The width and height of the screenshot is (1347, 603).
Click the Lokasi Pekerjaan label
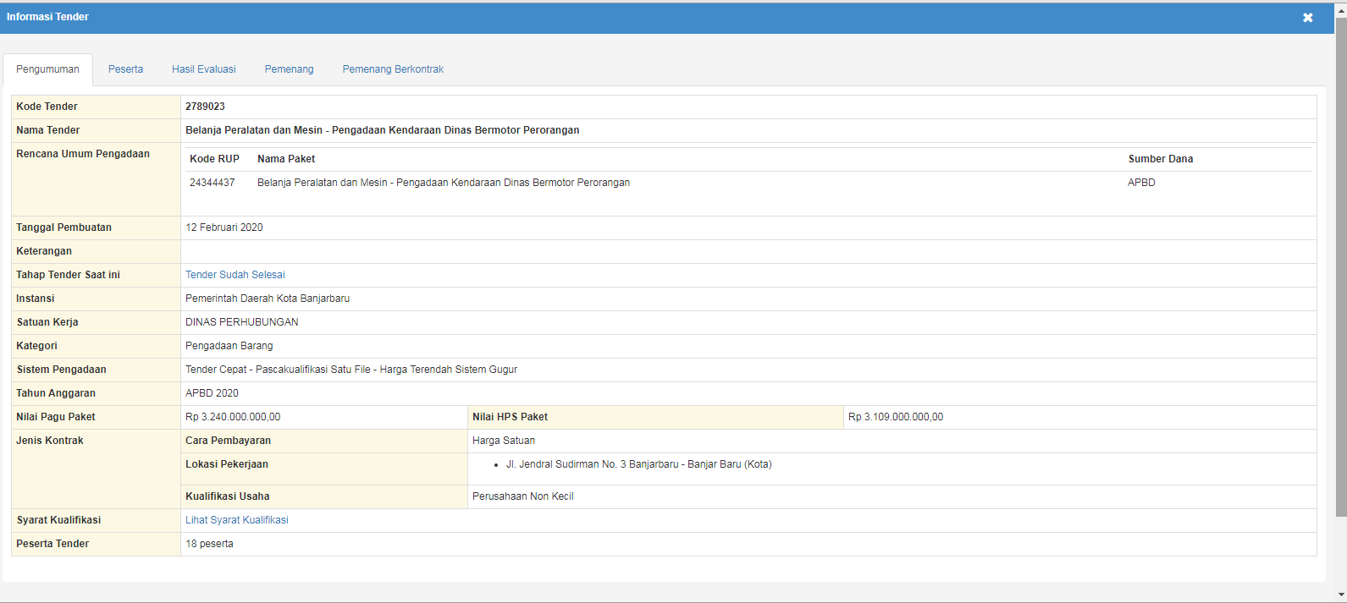(x=227, y=464)
